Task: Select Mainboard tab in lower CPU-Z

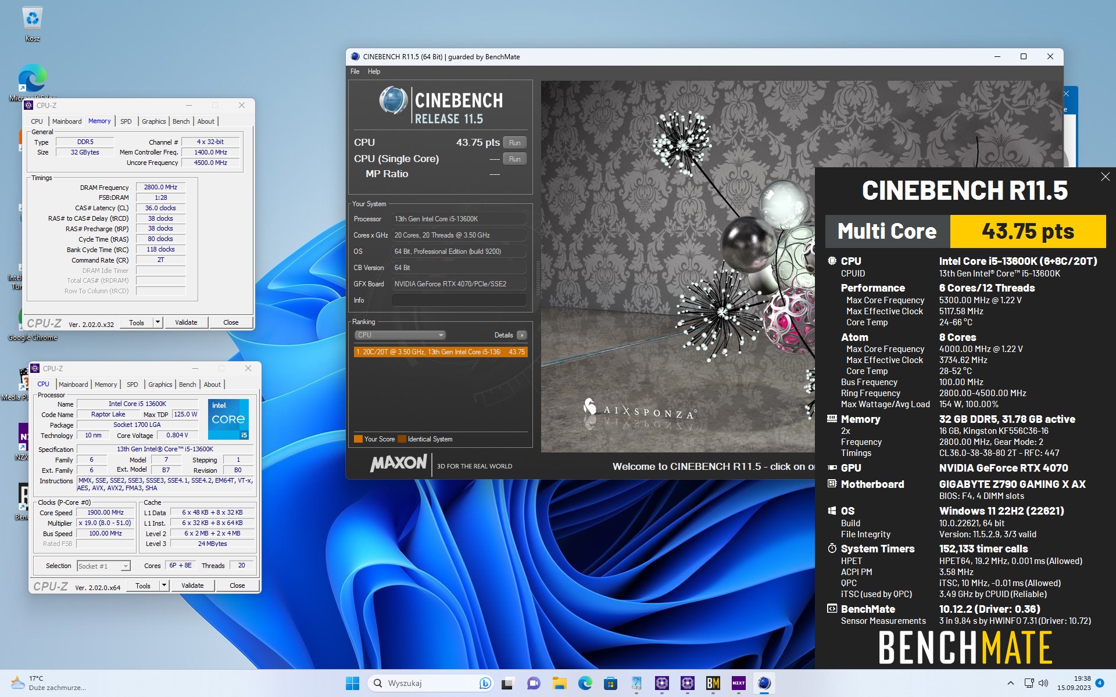Action: pos(73,385)
